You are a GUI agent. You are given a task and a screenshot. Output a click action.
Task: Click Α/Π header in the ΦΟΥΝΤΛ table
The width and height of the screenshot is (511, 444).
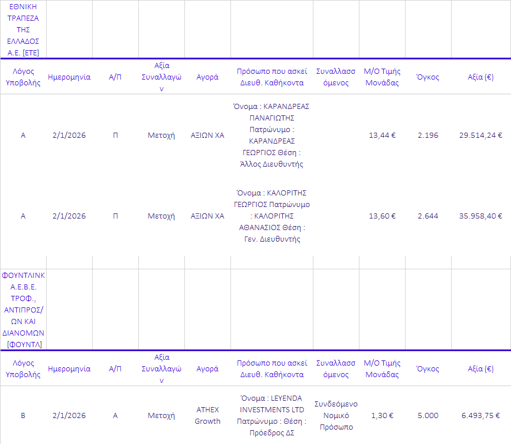point(115,368)
